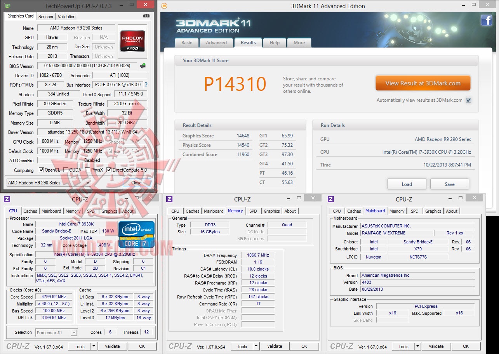Expand the Tools dropdown arrow in the CPU-Z processor window

[x=94, y=346]
